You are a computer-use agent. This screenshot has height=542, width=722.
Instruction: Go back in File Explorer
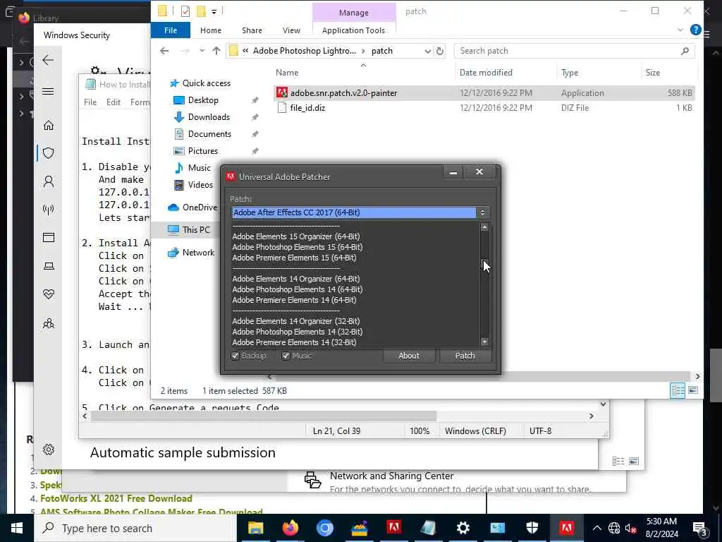[x=164, y=51]
